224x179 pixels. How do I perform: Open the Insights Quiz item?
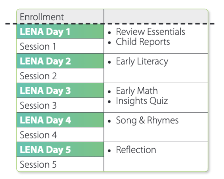[x=142, y=101]
